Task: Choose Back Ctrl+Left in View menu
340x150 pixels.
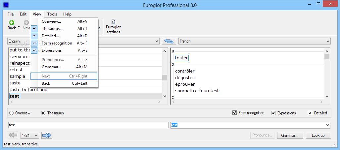Action: pyautogui.click(x=64, y=83)
